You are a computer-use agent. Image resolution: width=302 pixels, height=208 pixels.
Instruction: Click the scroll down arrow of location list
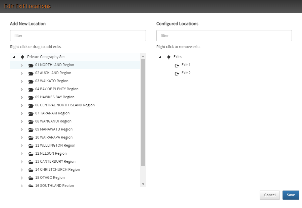[143, 184]
